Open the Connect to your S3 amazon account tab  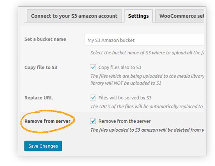click(74, 16)
